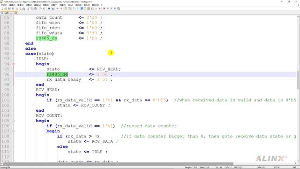This screenshot has width=300, height=169.
Task: Click the word rx_data_ready on line 97
Action: [x=64, y=79]
